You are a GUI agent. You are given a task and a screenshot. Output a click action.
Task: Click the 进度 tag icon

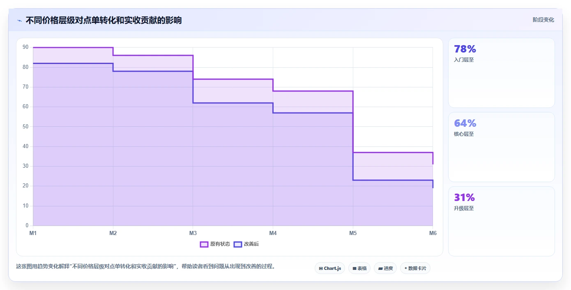(380, 269)
